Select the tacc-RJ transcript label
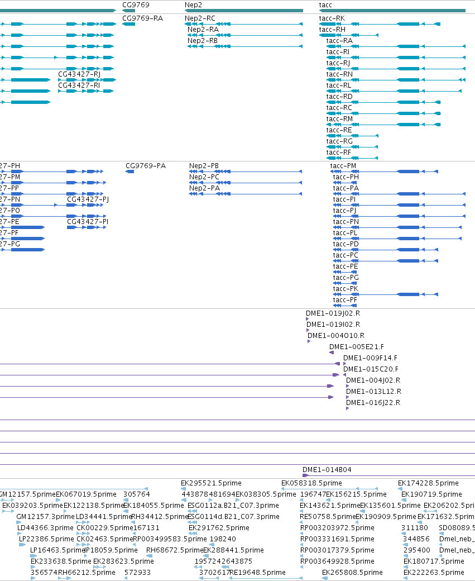The width and height of the screenshot is (475, 581). click(338, 63)
